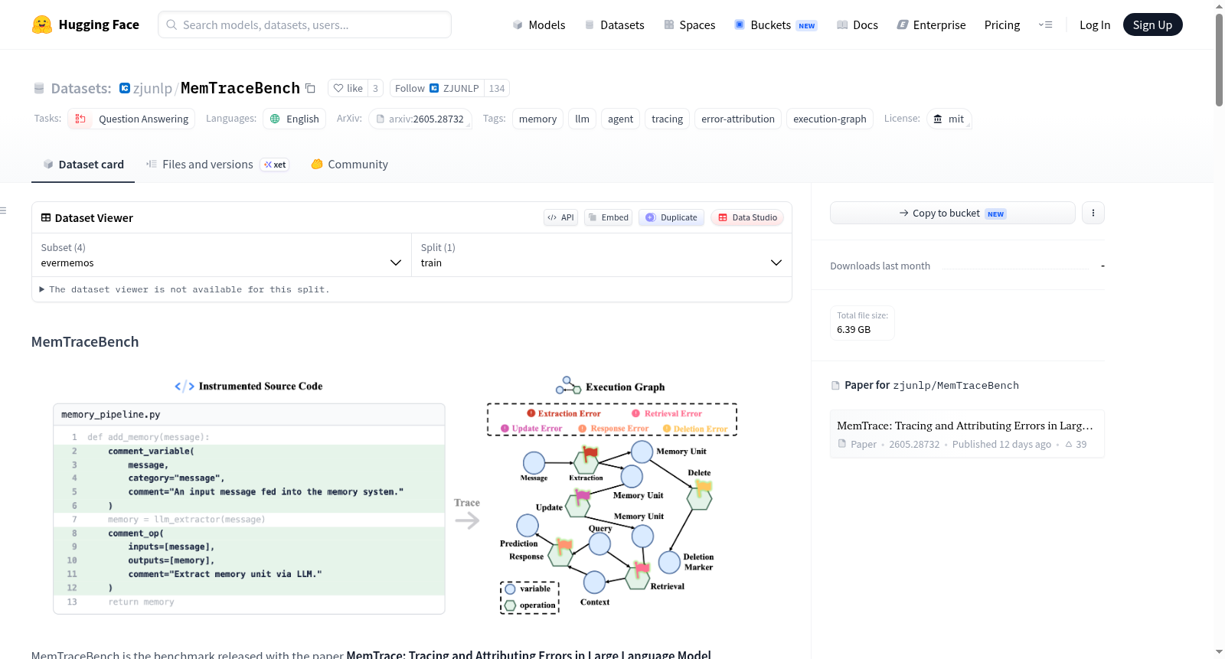Click the llm tag
This screenshot has width=1225, height=659.
click(582, 119)
